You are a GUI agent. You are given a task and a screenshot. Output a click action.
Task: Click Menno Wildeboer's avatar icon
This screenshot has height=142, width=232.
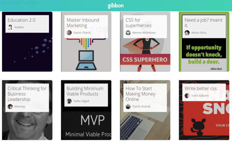pos(128,33)
